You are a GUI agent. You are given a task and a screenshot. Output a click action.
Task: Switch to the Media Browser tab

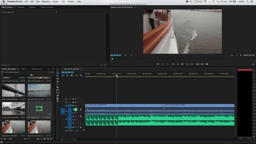click(36, 69)
